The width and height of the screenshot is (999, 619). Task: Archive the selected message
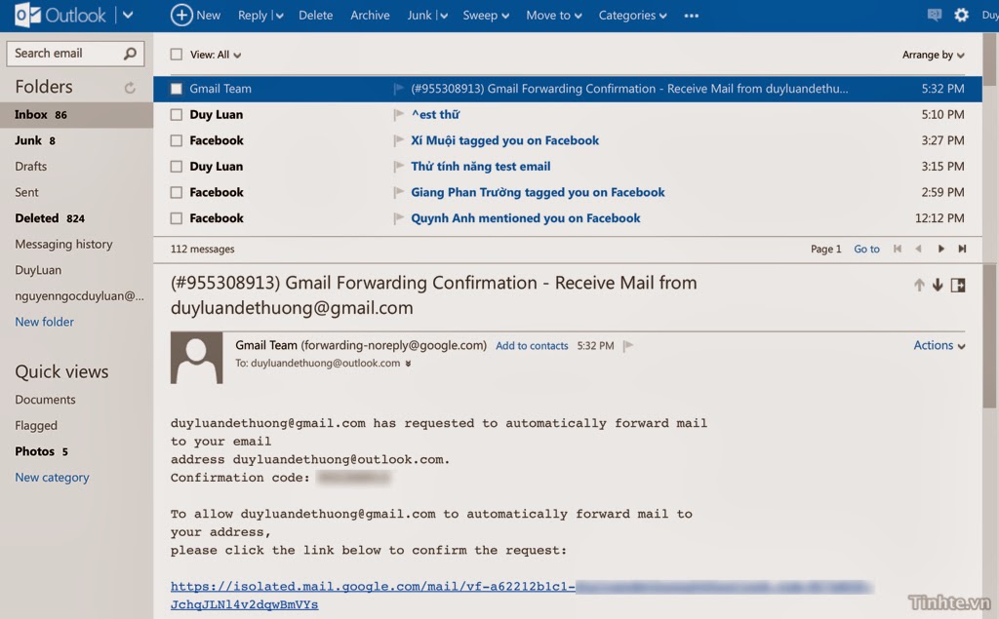[x=370, y=16]
